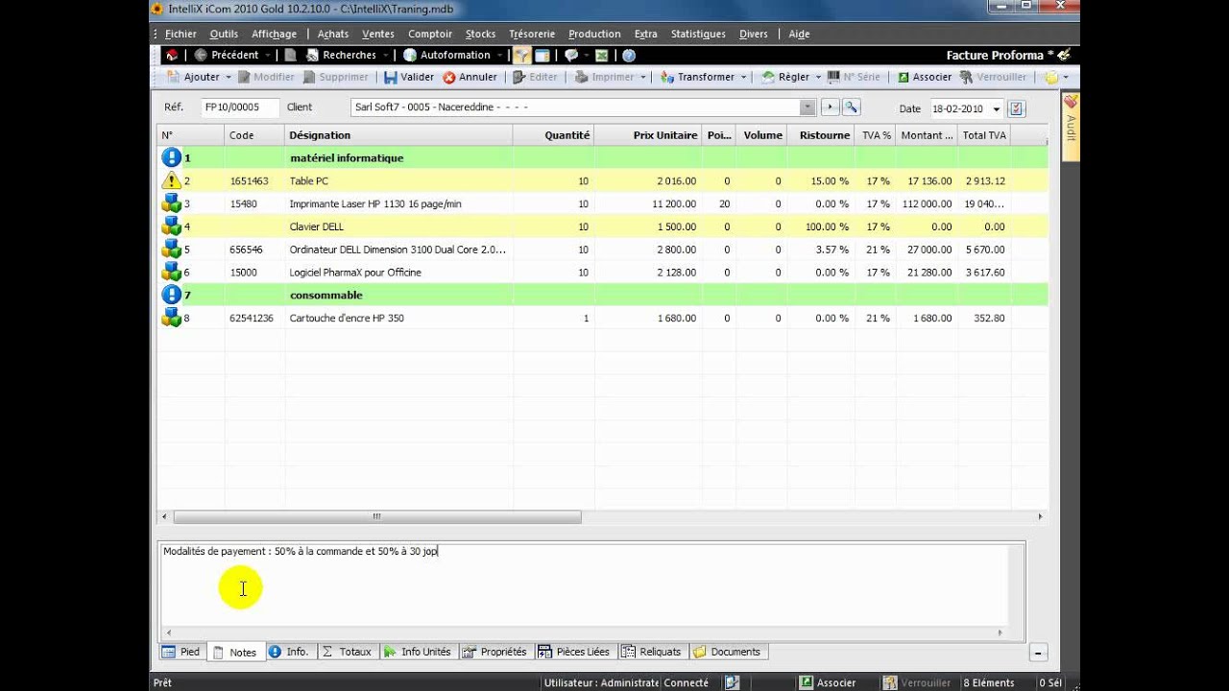The height and width of the screenshot is (691, 1229).
Task: Switch to the Totaux tab
Action: pos(347,652)
